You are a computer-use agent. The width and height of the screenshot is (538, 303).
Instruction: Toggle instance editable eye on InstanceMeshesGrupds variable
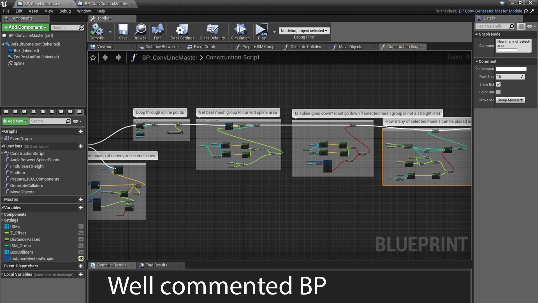tap(81, 258)
